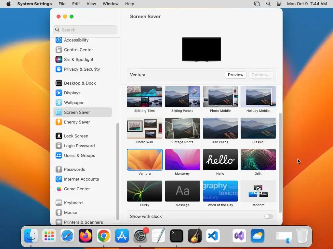
Task: Open Trash in the Dock
Action: 302,236
